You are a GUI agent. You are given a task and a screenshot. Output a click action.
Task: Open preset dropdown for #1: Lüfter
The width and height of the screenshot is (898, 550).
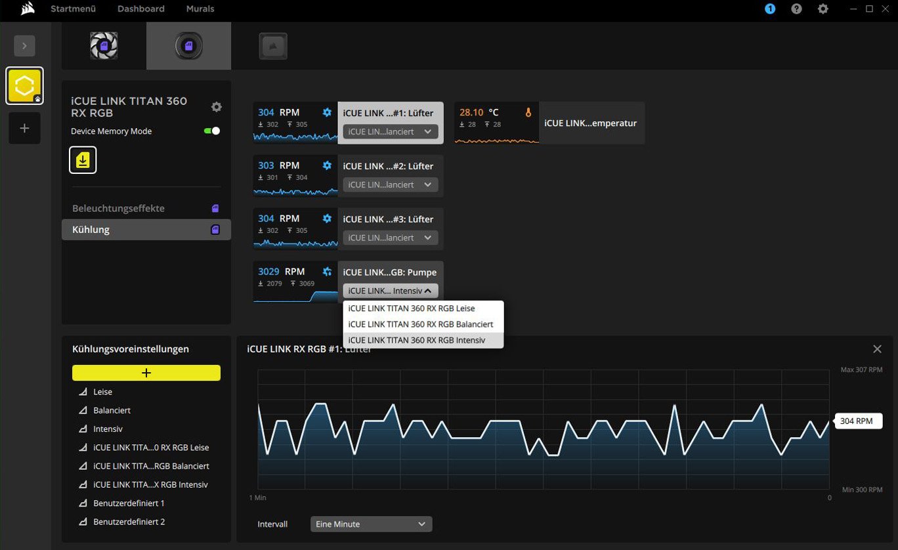[390, 131]
